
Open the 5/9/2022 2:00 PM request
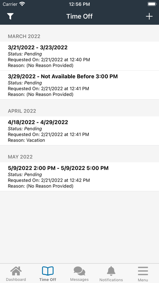coord(79,177)
